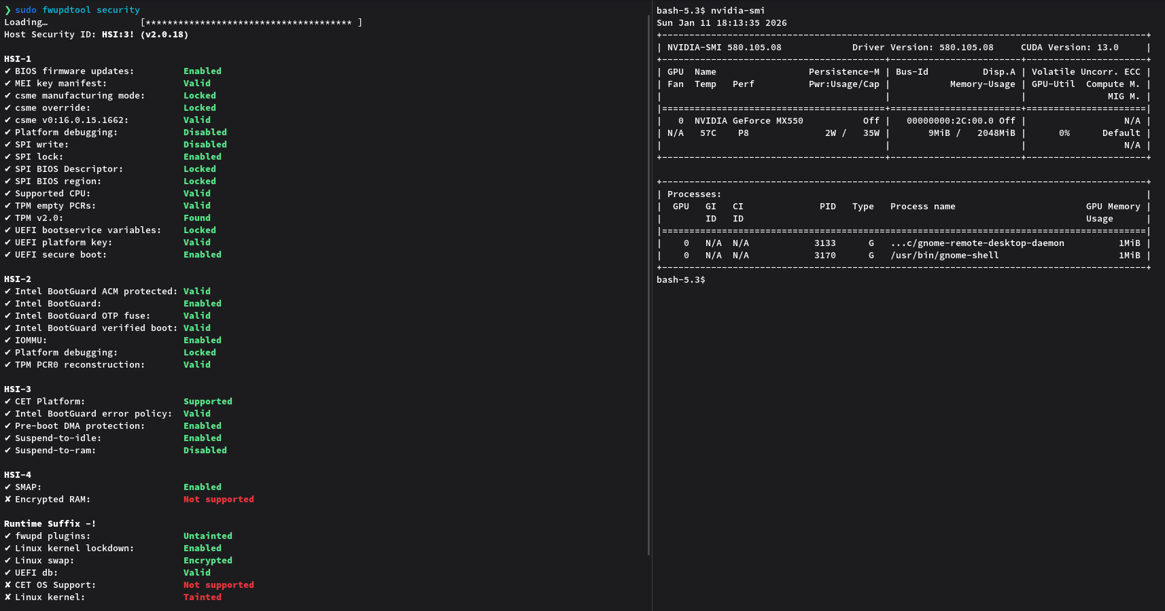
Task: Click 'Not supported' beside CET OS Support
Action: tap(219, 585)
